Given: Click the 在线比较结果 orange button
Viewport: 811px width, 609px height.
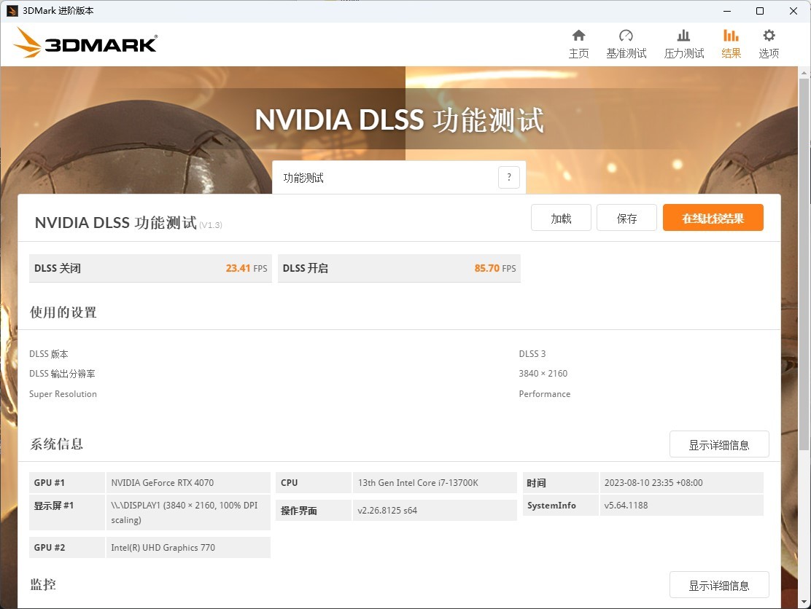Looking at the screenshot, I should click(713, 218).
